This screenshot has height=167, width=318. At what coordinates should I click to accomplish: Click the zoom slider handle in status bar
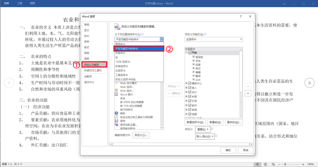tap(285, 164)
